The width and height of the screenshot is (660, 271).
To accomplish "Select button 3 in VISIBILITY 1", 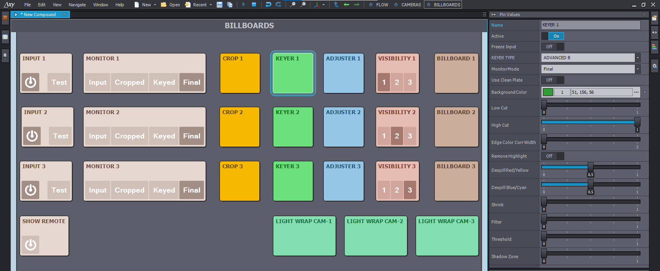I will [410, 82].
